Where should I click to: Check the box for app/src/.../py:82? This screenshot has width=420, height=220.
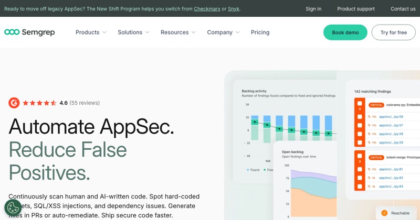360,178
